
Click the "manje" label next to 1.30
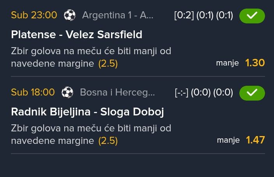pyautogui.click(x=228, y=63)
